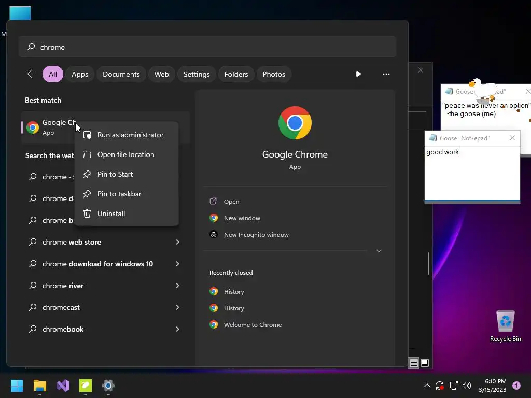Expand the chrome web store suggestion arrow

click(x=177, y=242)
